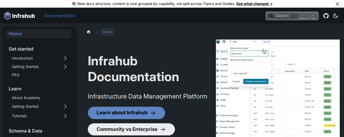Click the 'Community vs Enterprise' button
The image size is (344, 137).
point(131,129)
